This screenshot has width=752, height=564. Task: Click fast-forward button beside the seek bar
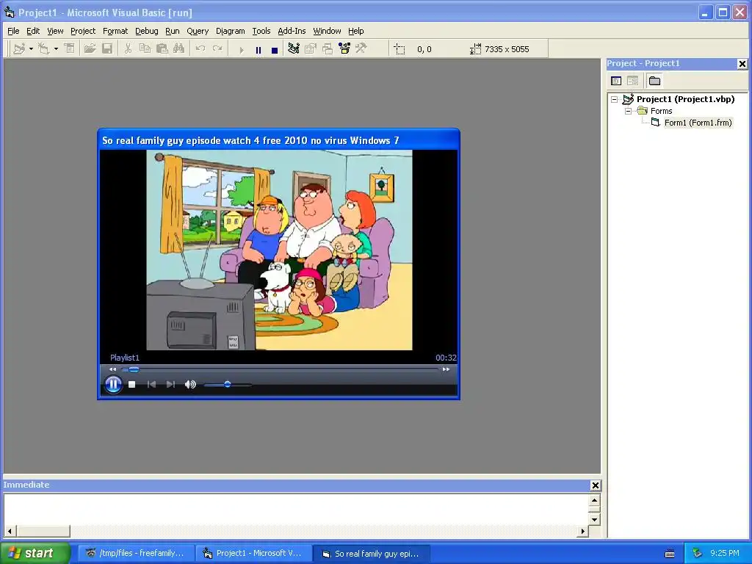pos(446,369)
